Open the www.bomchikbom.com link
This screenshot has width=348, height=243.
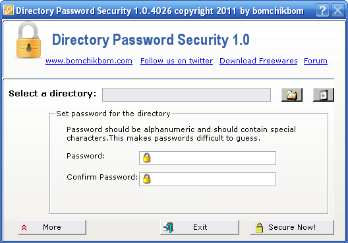89,61
